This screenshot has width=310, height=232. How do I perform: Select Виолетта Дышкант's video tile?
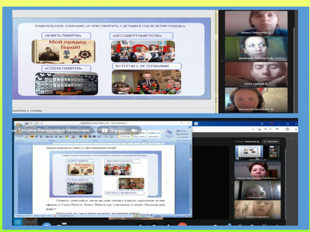coord(256,100)
